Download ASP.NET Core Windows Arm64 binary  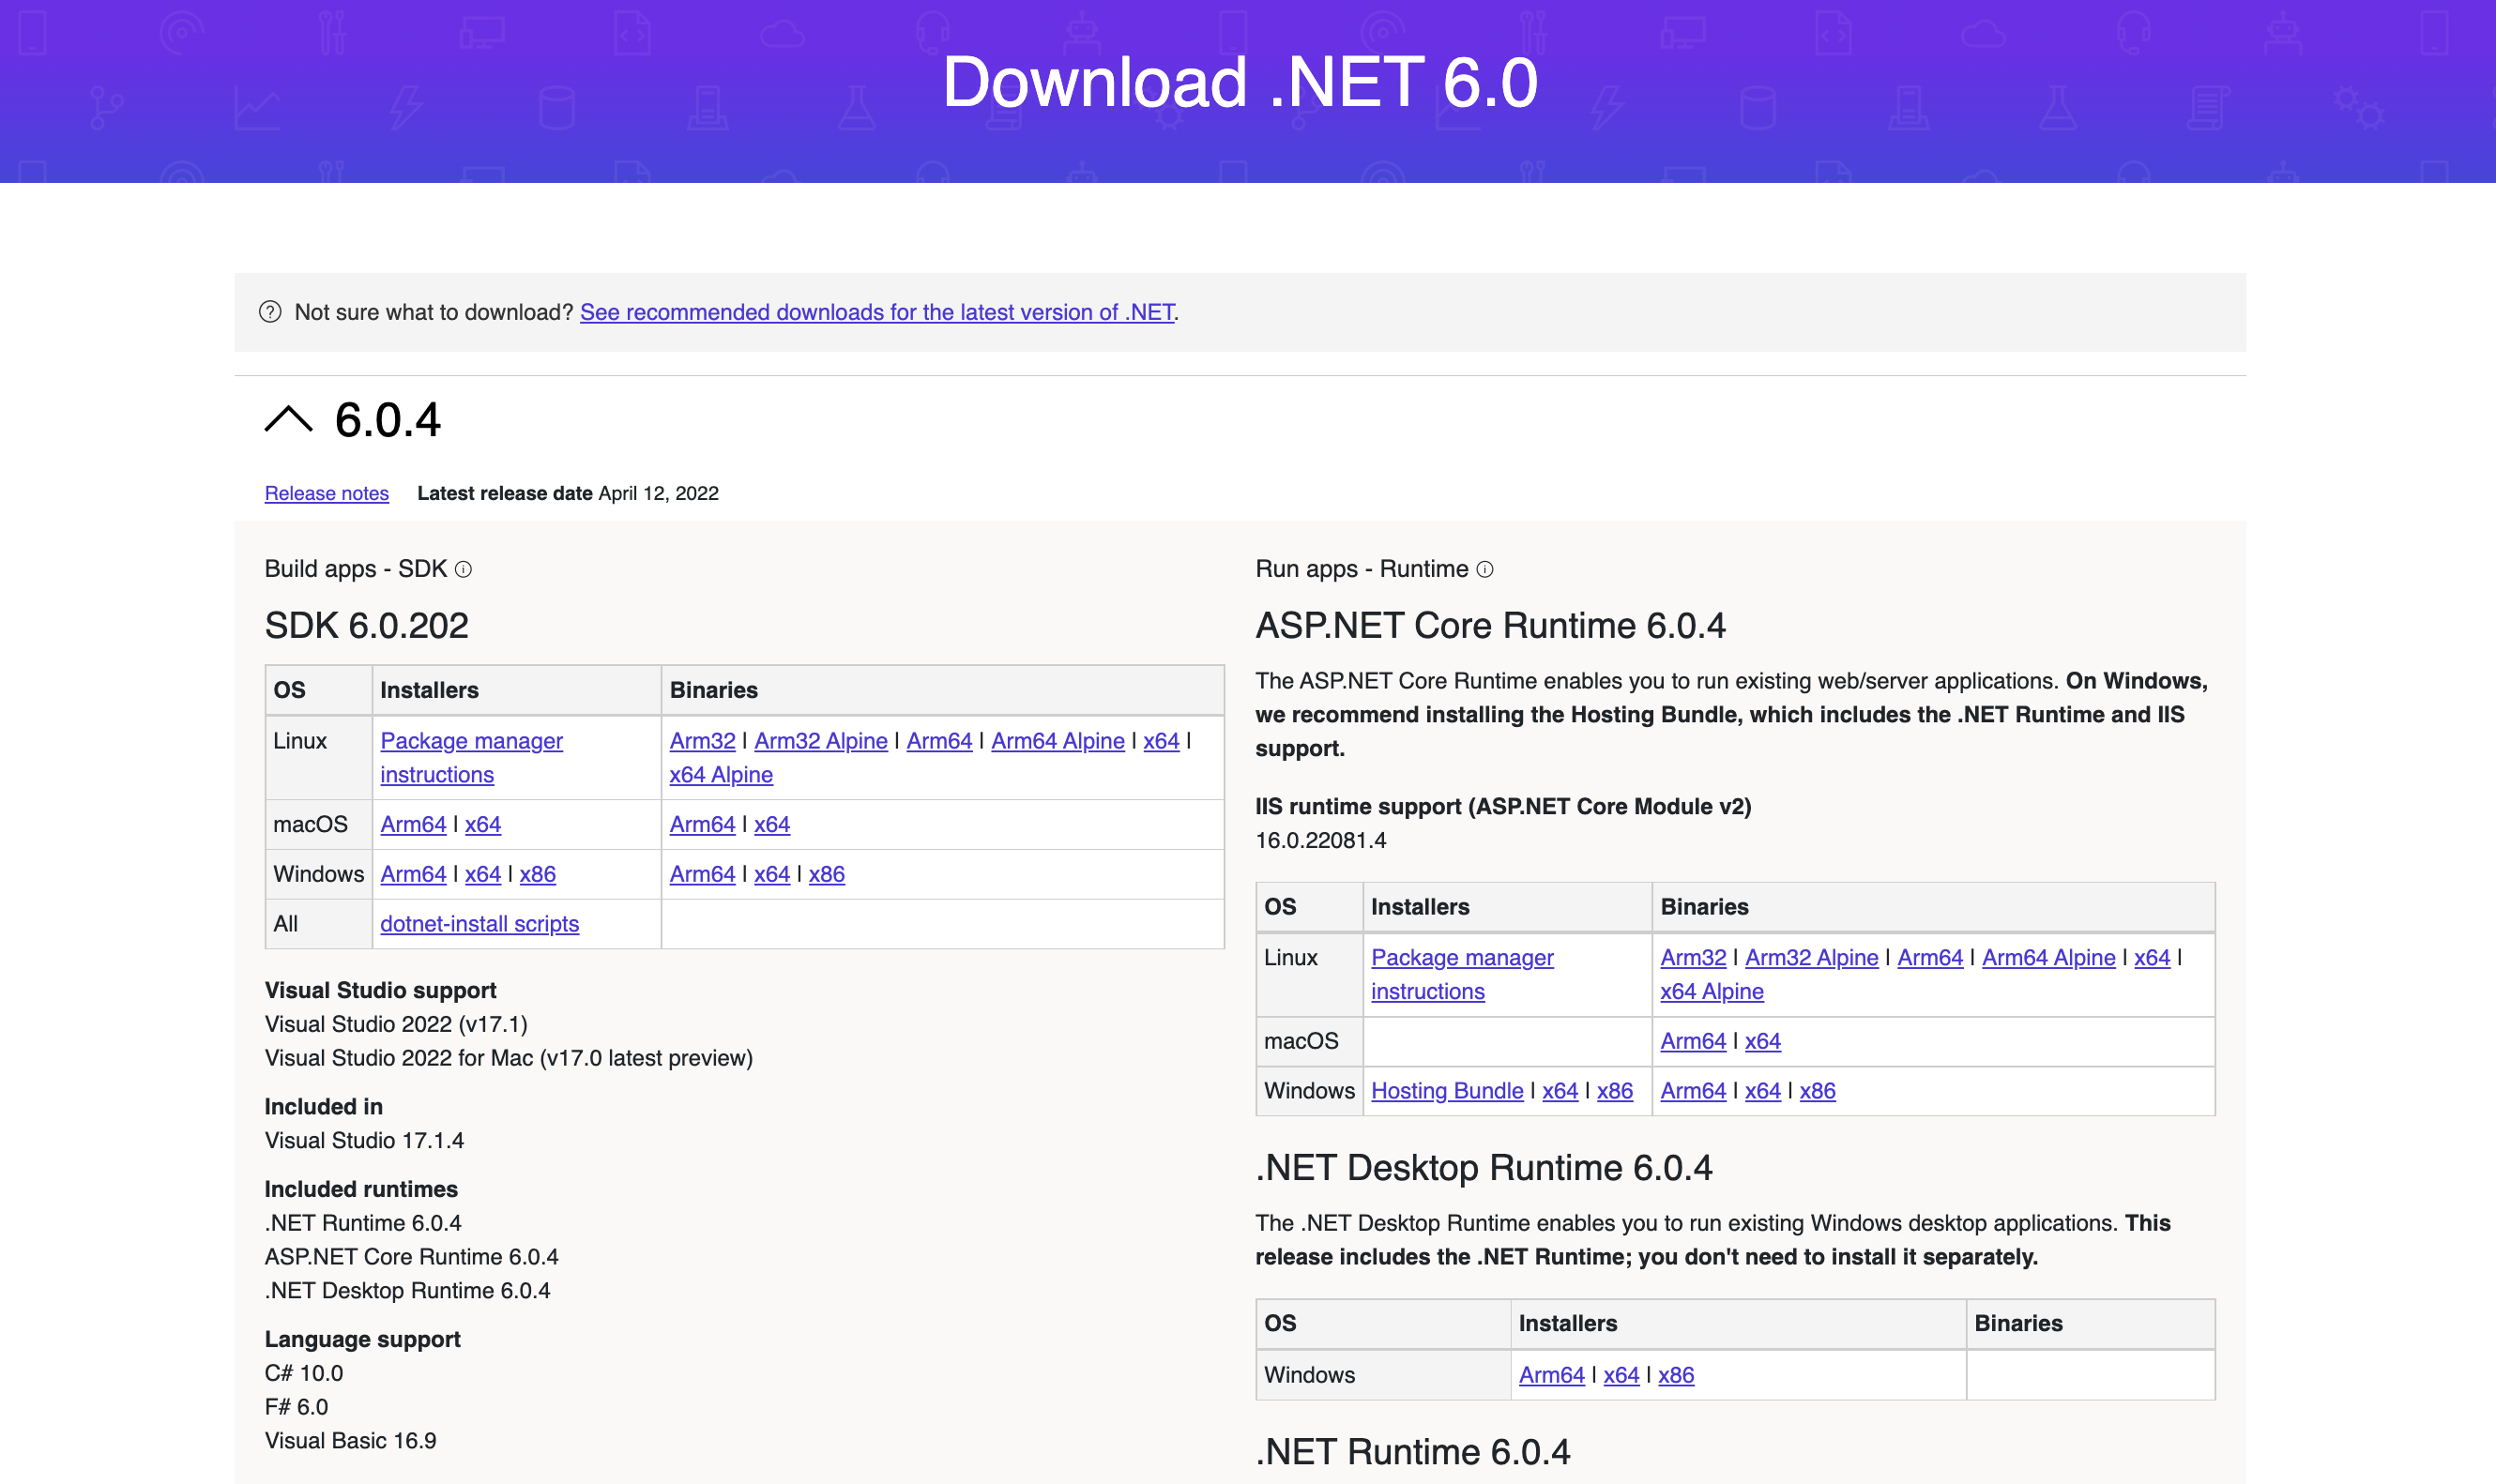point(1693,1090)
